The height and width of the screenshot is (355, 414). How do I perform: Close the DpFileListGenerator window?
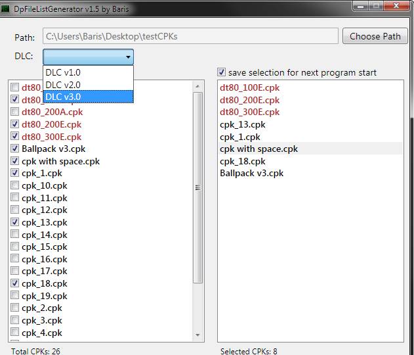point(396,6)
